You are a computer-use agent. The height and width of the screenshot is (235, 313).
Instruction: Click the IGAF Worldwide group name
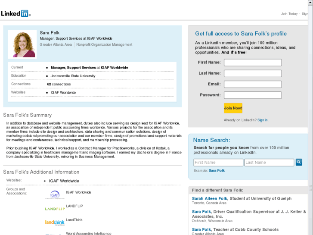(x=78, y=192)
